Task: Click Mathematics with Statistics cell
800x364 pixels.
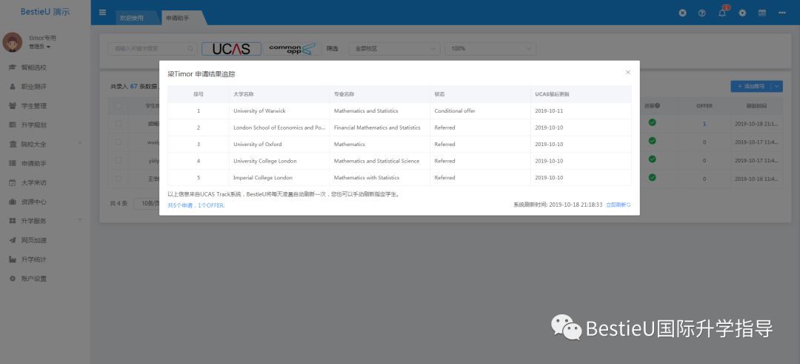Action: (380, 178)
